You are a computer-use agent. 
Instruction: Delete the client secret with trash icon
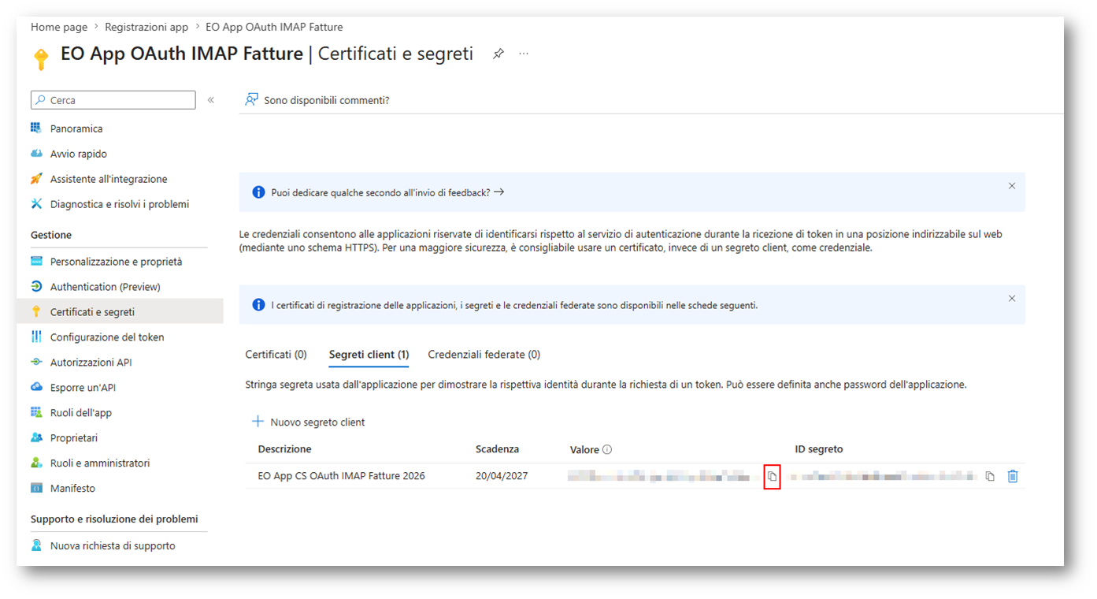1013,476
